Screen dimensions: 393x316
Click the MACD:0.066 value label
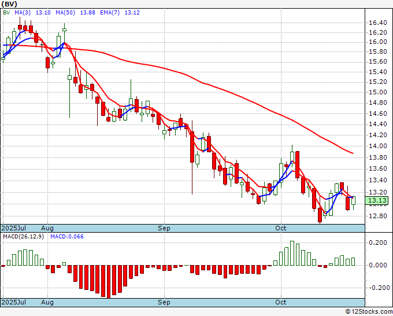tap(67, 237)
